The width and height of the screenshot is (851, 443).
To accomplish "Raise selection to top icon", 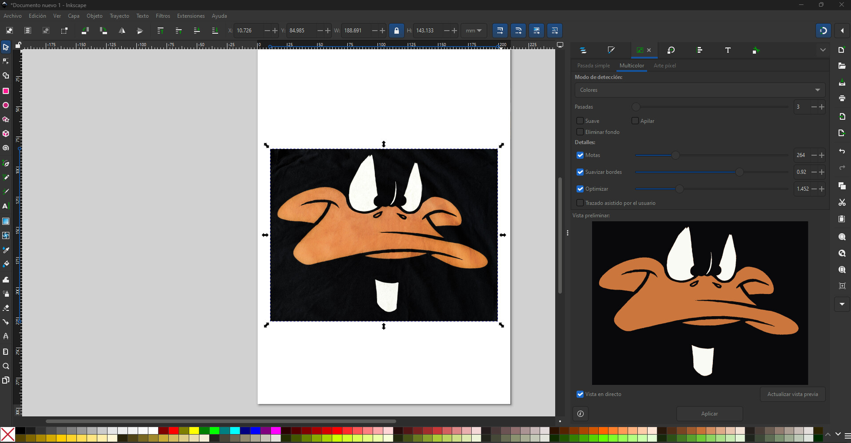I will point(160,31).
